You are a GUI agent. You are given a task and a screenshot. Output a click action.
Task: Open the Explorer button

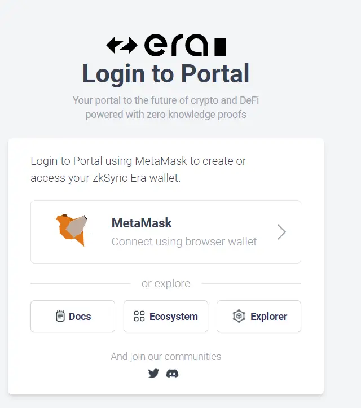[259, 316]
